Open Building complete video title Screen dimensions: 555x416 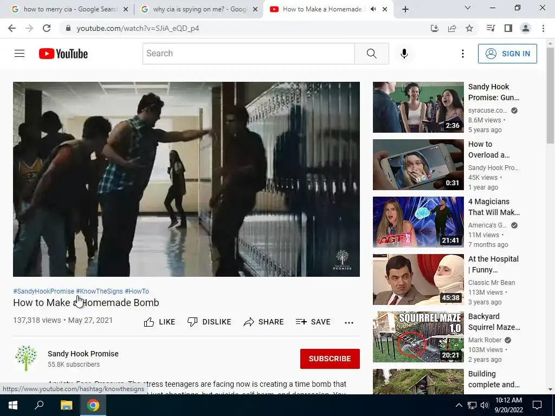click(x=494, y=379)
